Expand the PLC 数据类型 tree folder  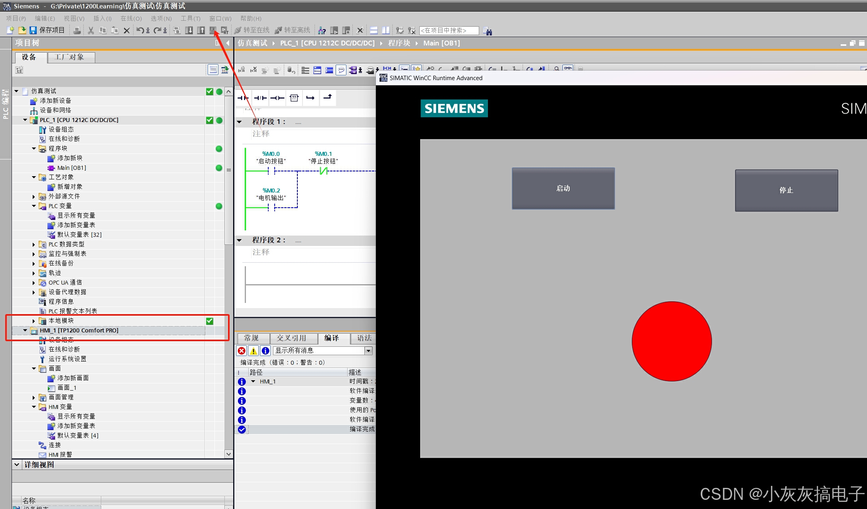tap(34, 244)
